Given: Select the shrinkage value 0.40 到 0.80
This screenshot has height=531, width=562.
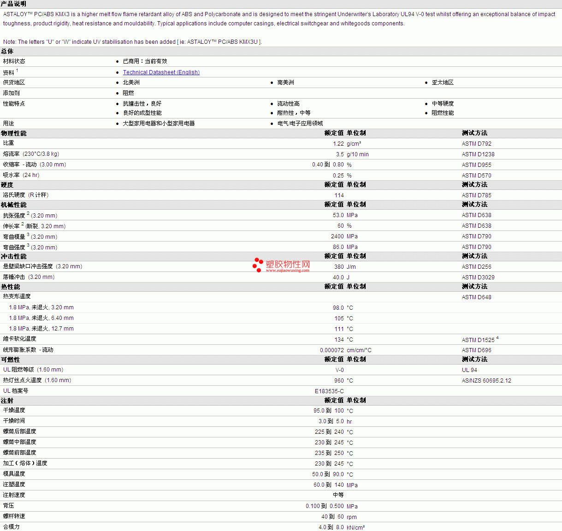Looking at the screenshot, I should (328, 165).
